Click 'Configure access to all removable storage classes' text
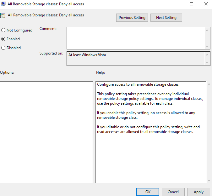The image size is (212, 196). tap(138, 84)
